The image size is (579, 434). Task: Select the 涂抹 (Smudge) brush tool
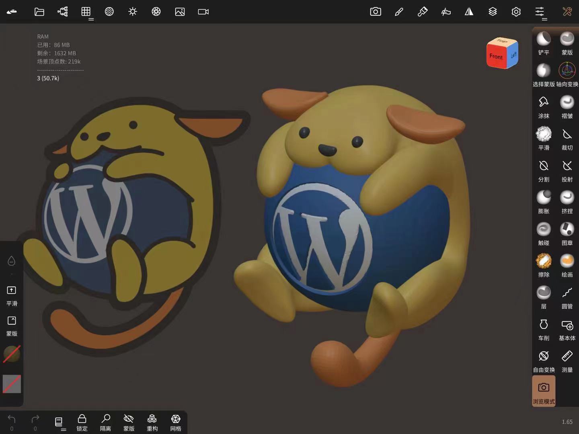pyautogui.click(x=544, y=106)
